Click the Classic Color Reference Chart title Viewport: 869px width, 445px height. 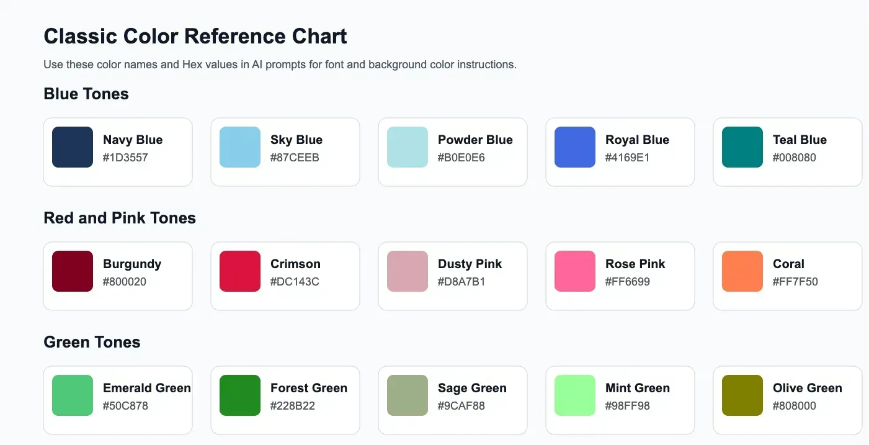click(195, 36)
